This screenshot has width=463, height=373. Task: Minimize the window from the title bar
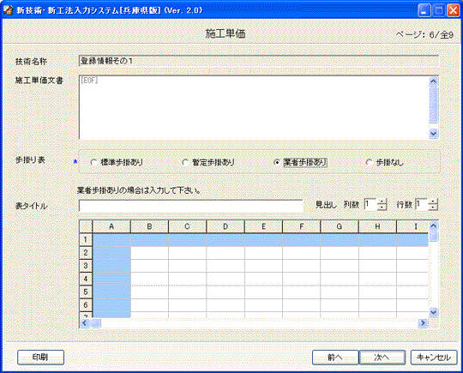tap(424, 10)
